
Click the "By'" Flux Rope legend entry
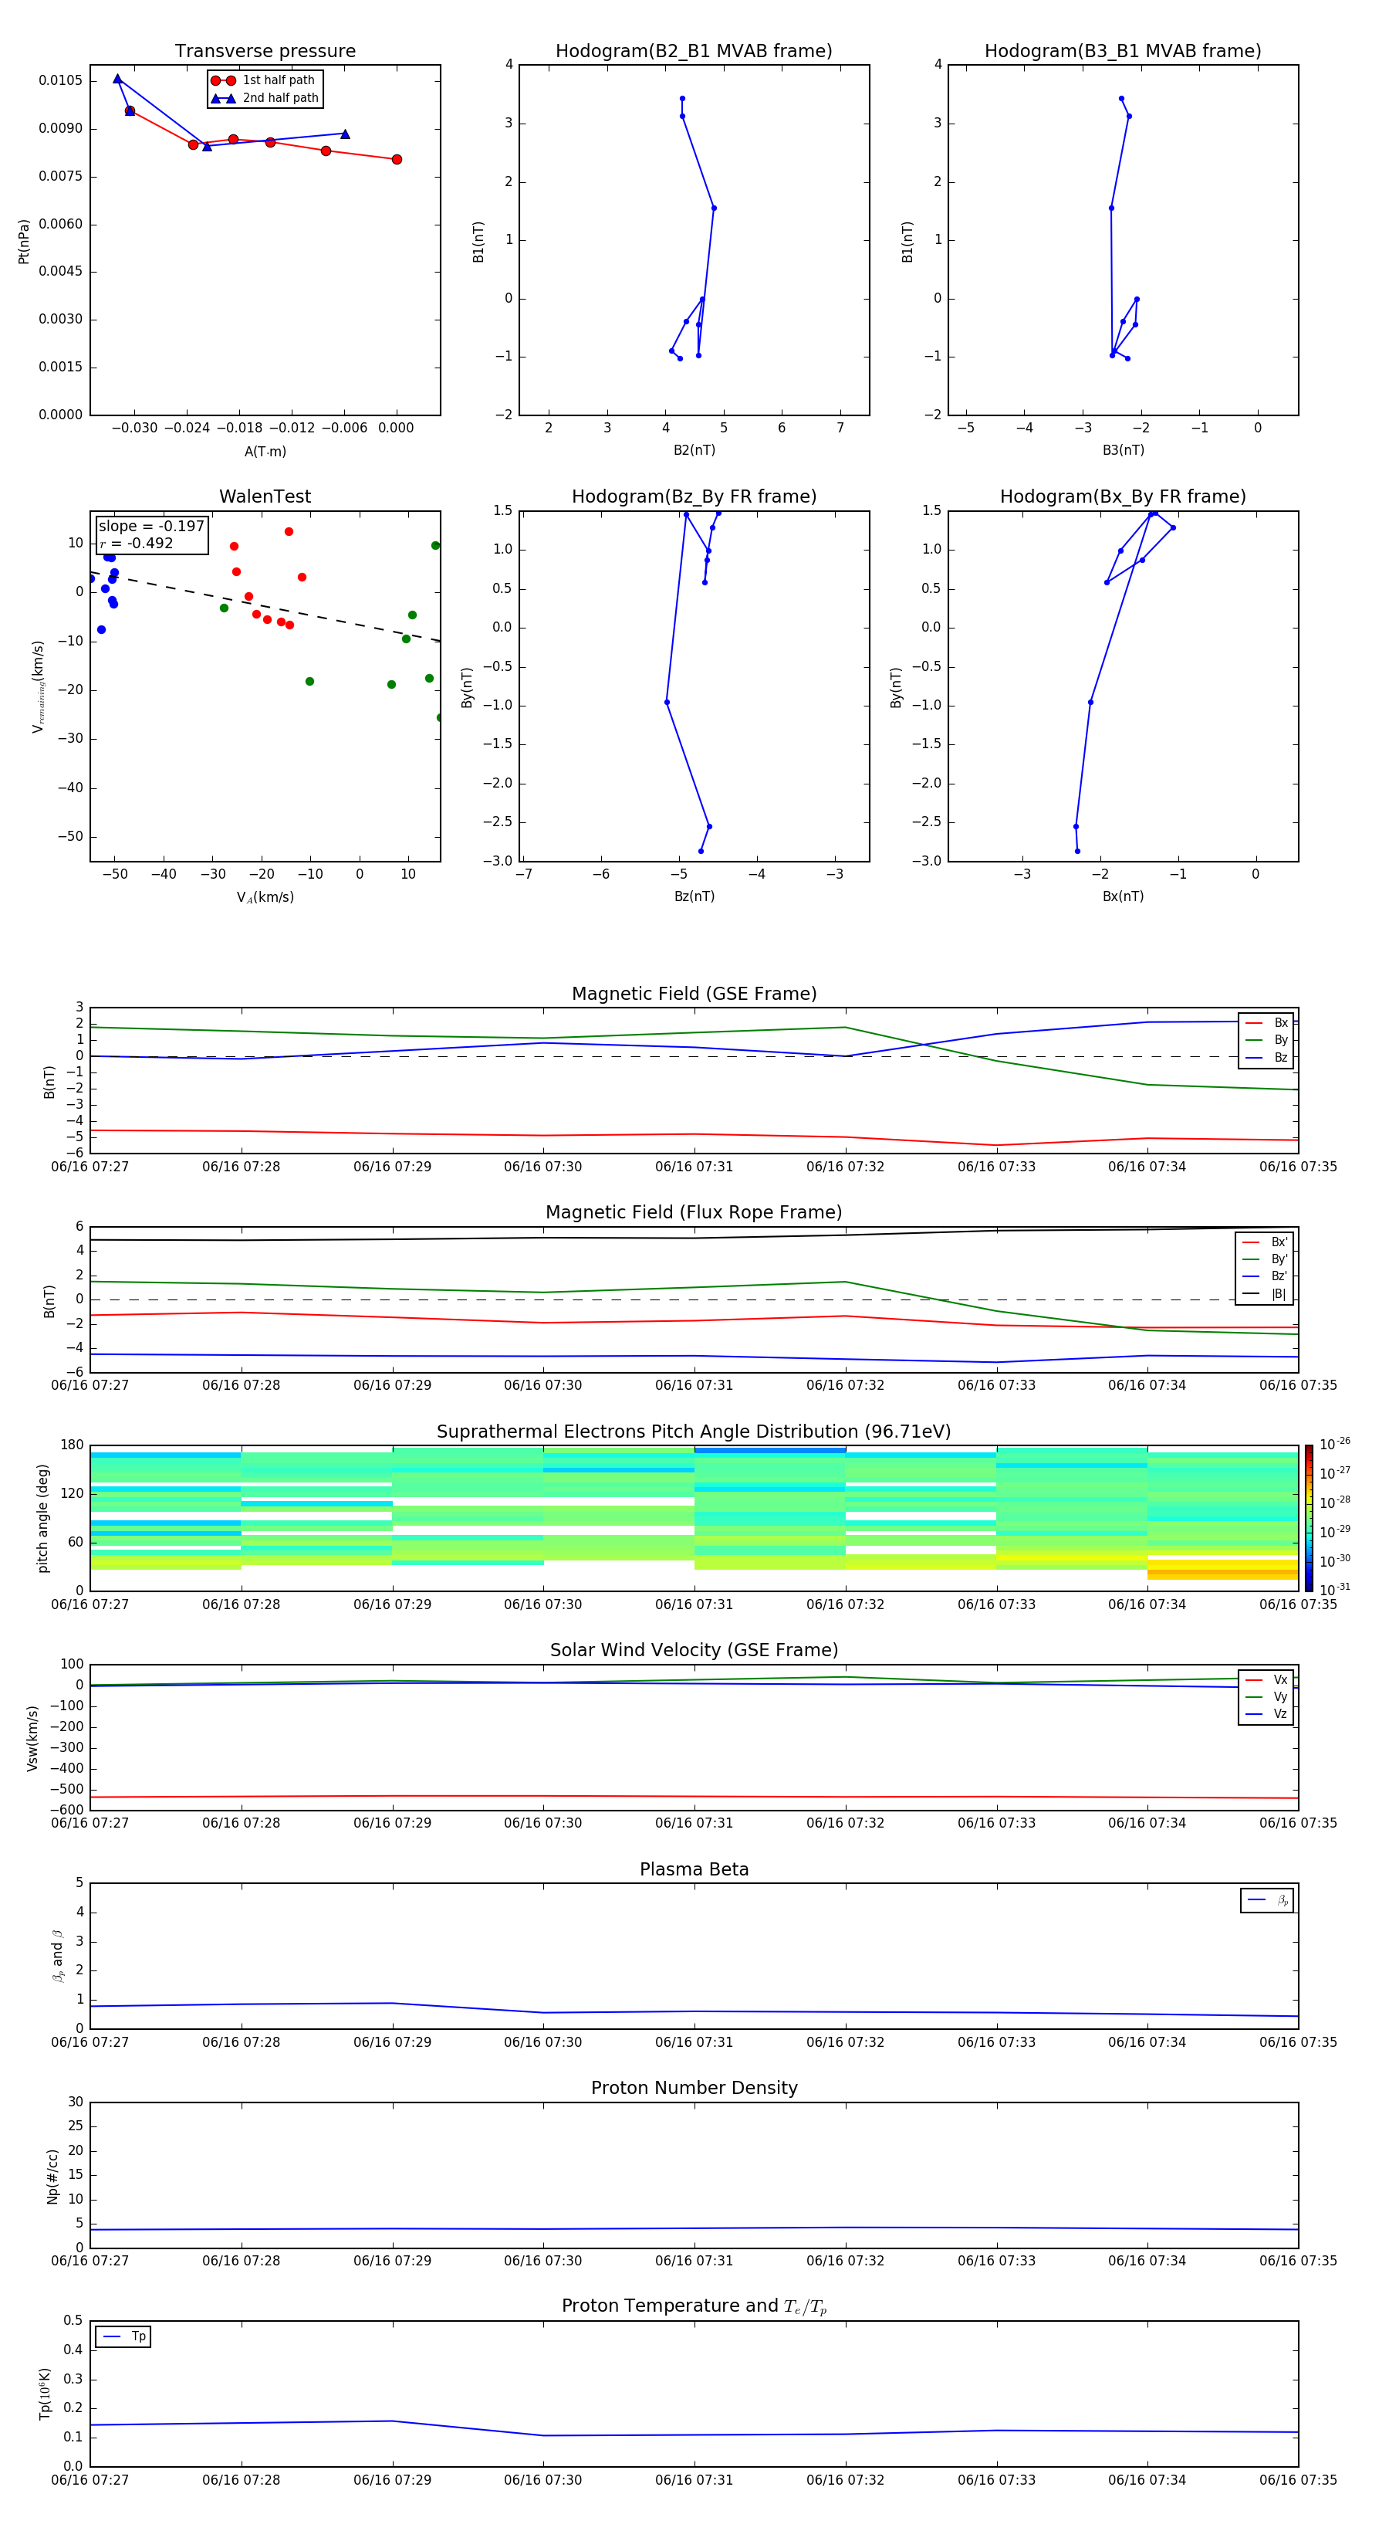coord(1265,1259)
